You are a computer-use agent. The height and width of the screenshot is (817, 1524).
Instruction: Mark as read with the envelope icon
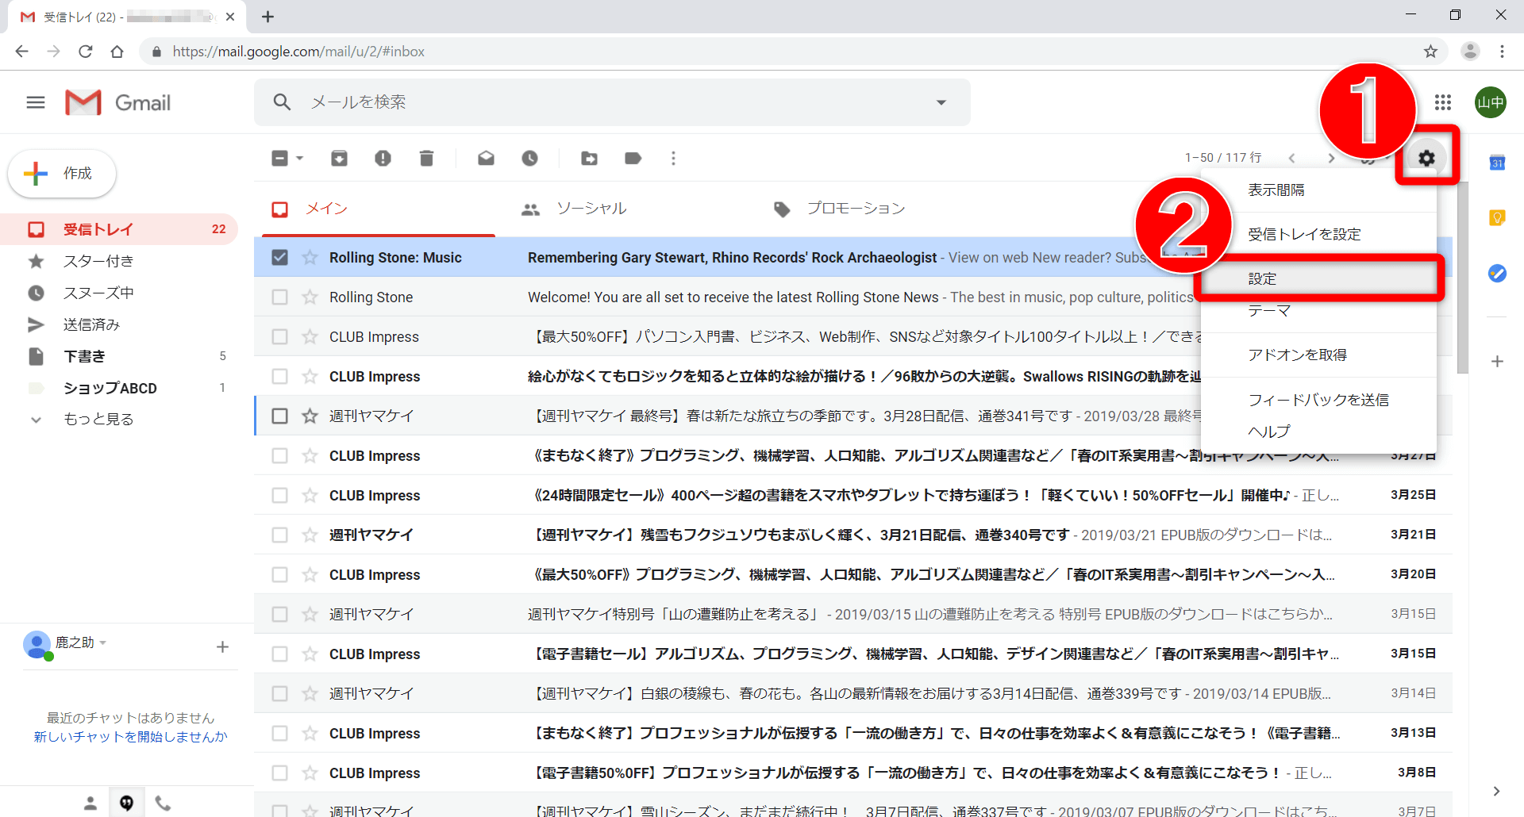(x=486, y=159)
